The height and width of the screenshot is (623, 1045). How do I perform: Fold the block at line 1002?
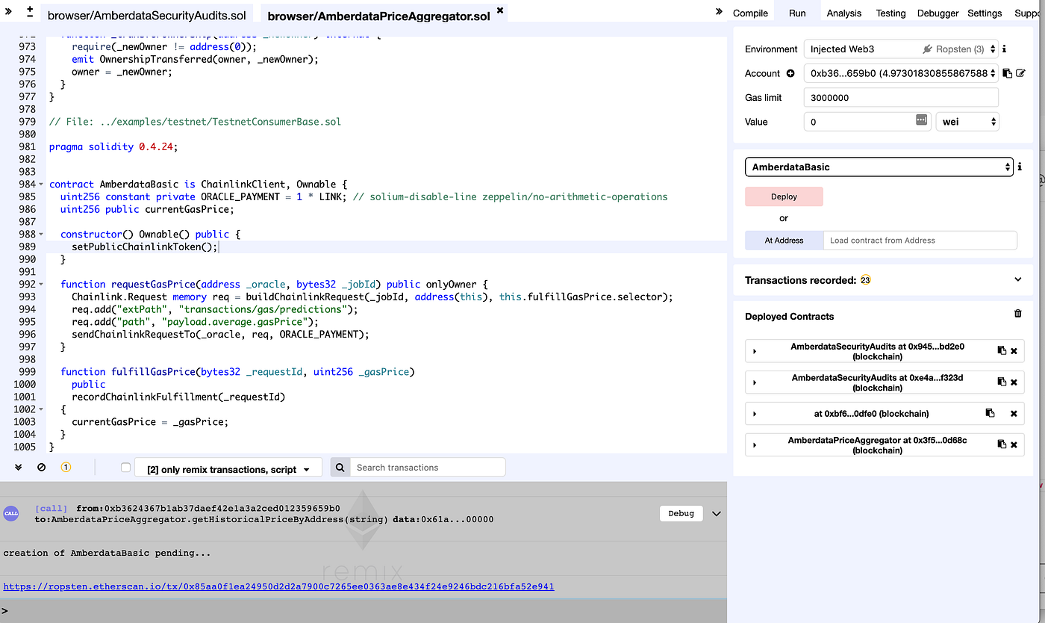pyautogui.click(x=40, y=409)
